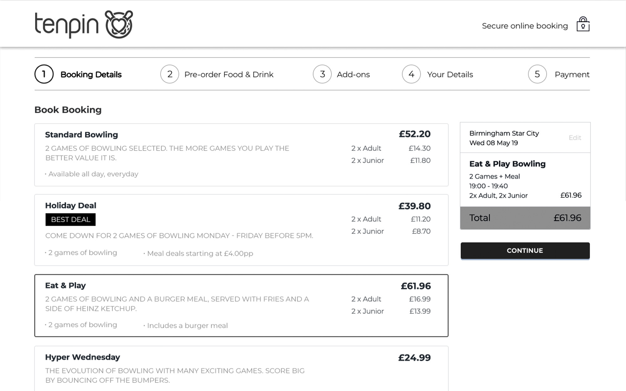Click the Total £61.96 summary bar
The width and height of the screenshot is (626, 391).
coord(525,218)
